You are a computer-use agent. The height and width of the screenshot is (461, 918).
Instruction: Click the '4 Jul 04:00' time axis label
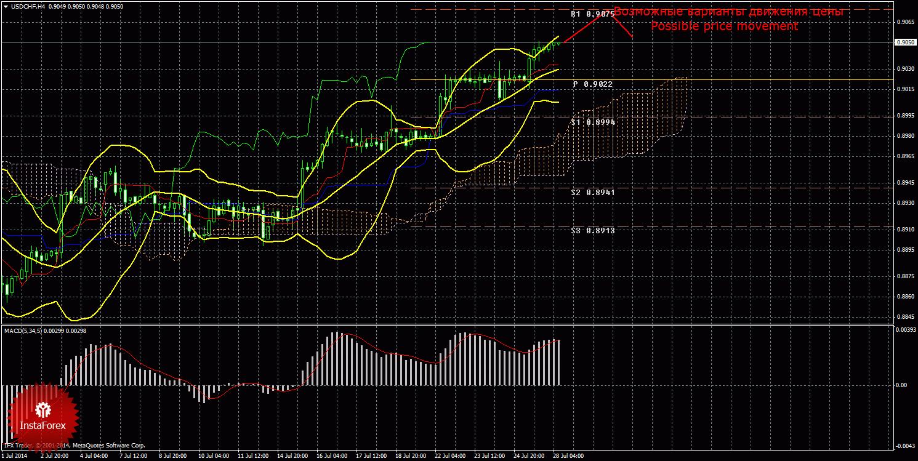pyautogui.click(x=94, y=457)
